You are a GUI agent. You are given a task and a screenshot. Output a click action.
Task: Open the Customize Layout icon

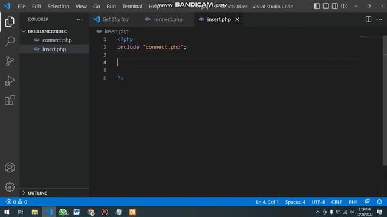point(344,6)
